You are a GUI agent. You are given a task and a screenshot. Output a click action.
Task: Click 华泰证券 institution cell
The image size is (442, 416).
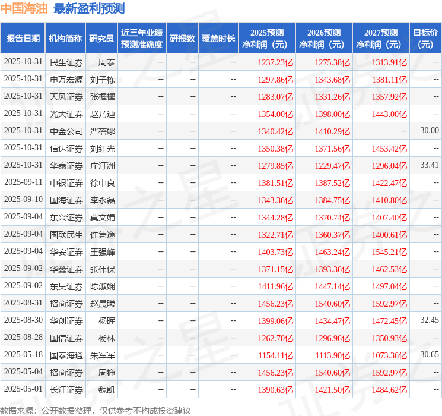point(66,166)
